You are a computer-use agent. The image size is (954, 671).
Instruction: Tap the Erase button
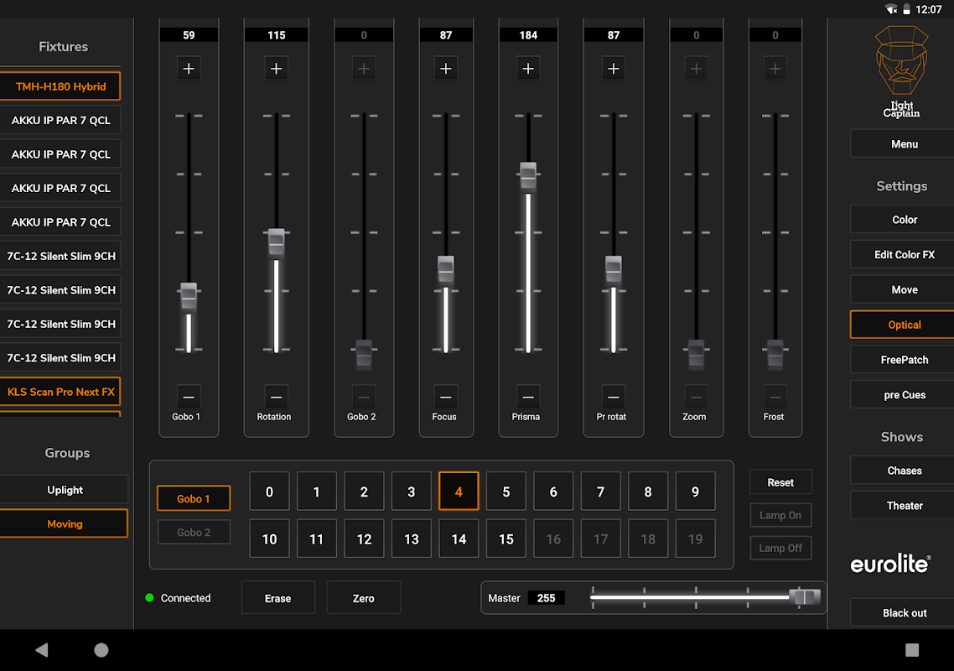pos(278,598)
